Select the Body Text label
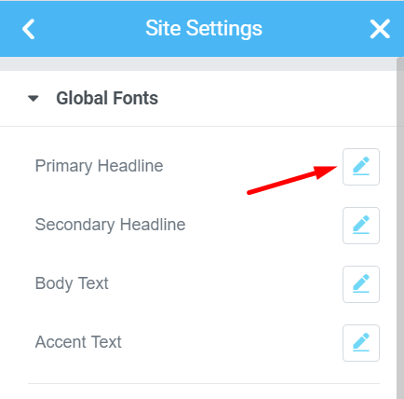Viewport: 404px width, 399px height. tap(72, 283)
